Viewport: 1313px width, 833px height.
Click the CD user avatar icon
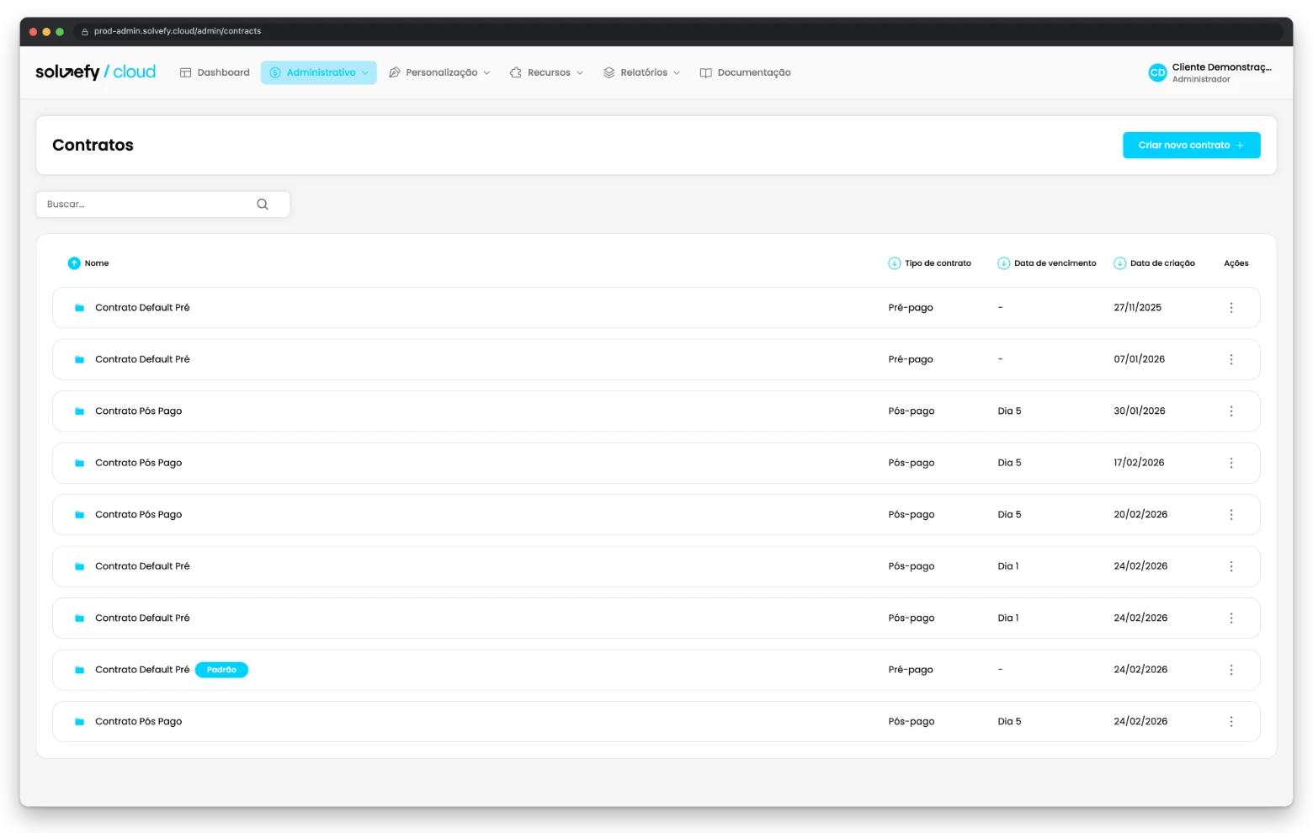1157,72
